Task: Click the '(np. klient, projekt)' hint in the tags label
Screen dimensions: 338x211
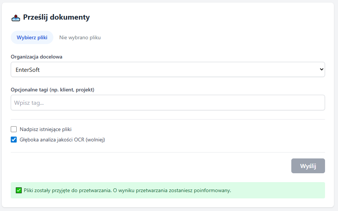Action: [72, 90]
